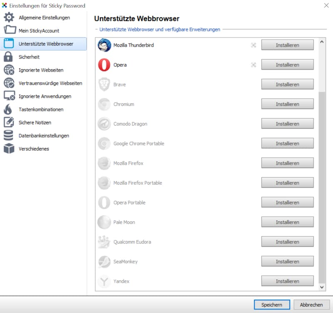Click the notepad icon for Sichere Notizen

(9, 122)
